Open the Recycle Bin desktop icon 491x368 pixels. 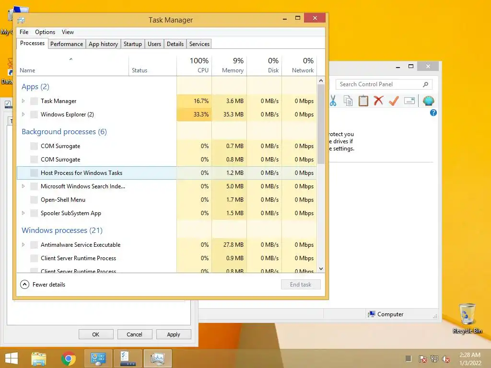[x=467, y=318]
